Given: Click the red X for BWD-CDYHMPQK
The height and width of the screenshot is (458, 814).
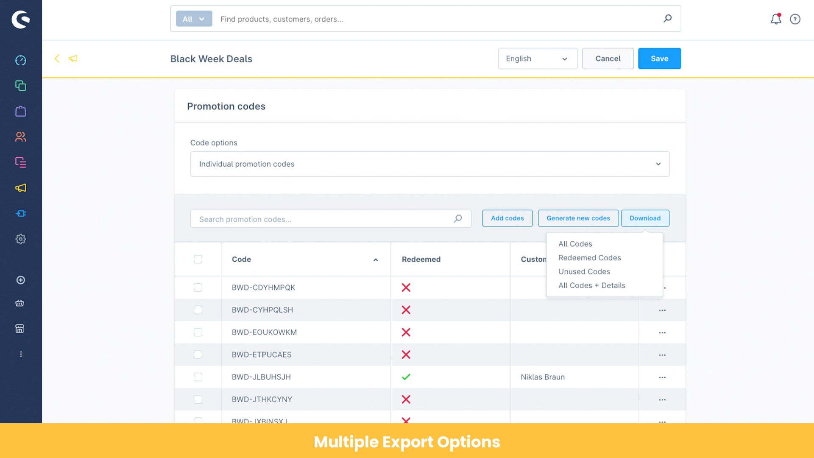Looking at the screenshot, I should point(406,288).
